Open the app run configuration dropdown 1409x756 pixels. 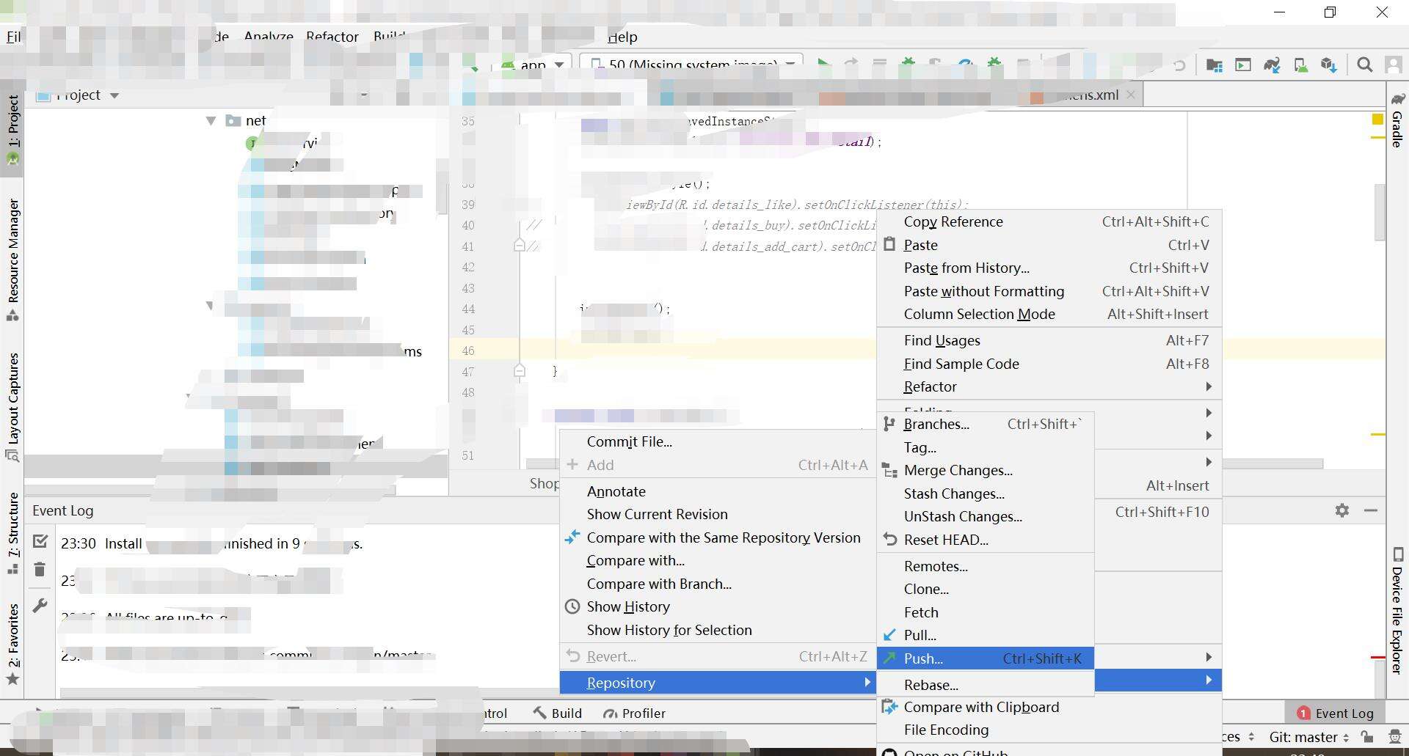[x=533, y=65]
